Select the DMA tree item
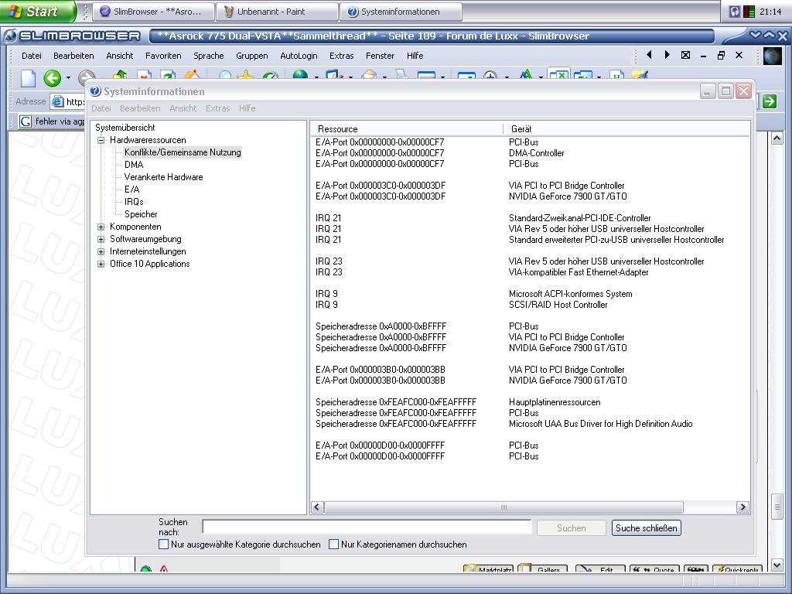This screenshot has width=792, height=594. pyautogui.click(x=134, y=165)
